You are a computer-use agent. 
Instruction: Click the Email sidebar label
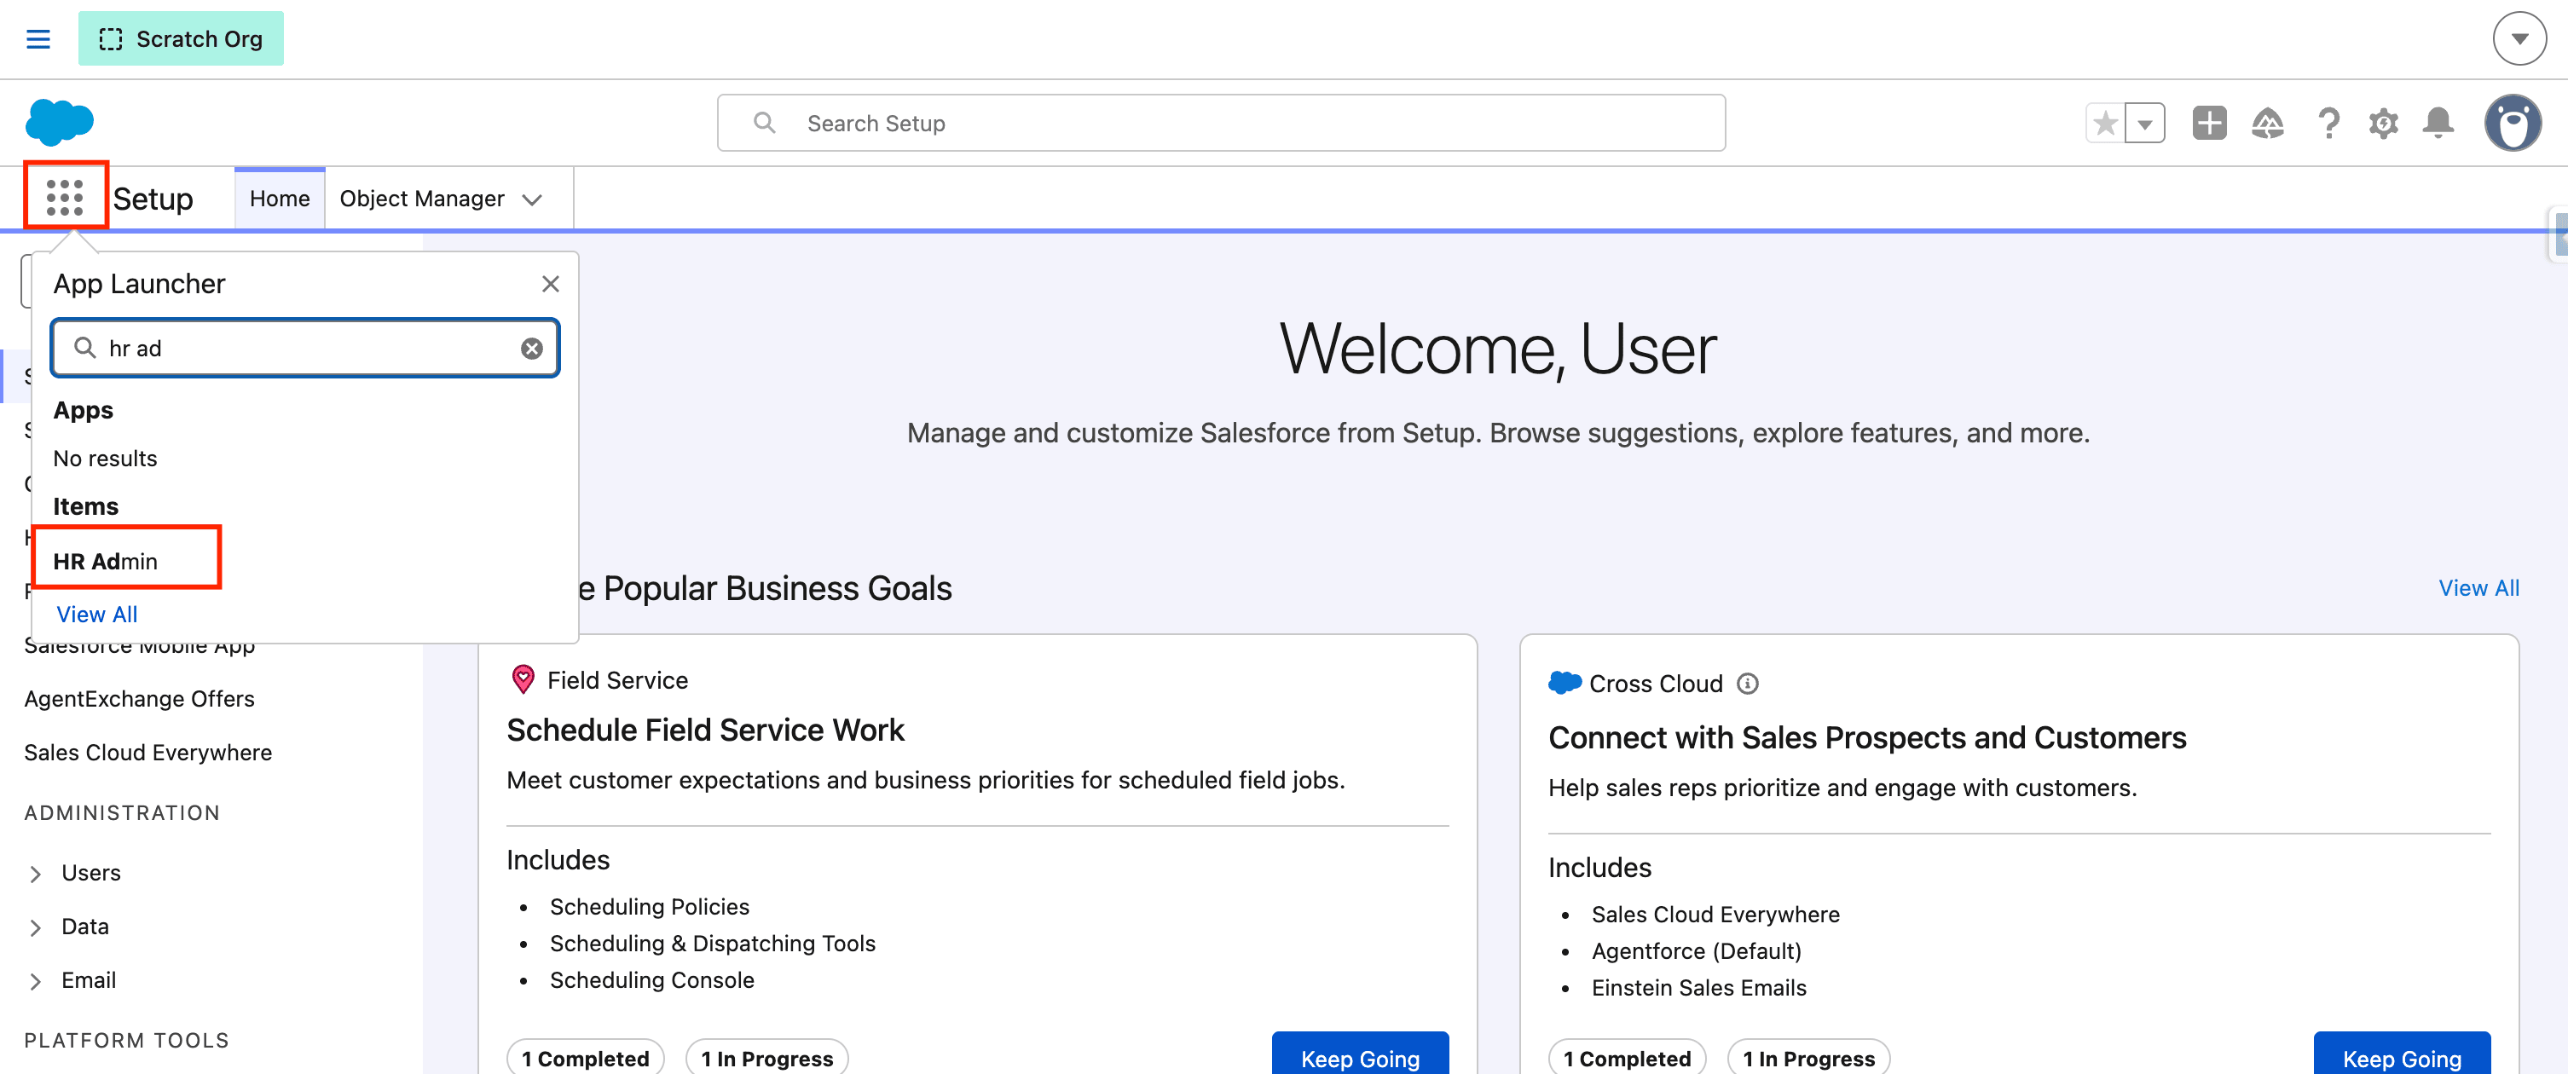click(x=89, y=980)
